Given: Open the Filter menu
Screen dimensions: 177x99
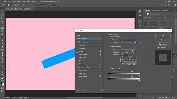Looking at the screenshot, I should [33, 1].
